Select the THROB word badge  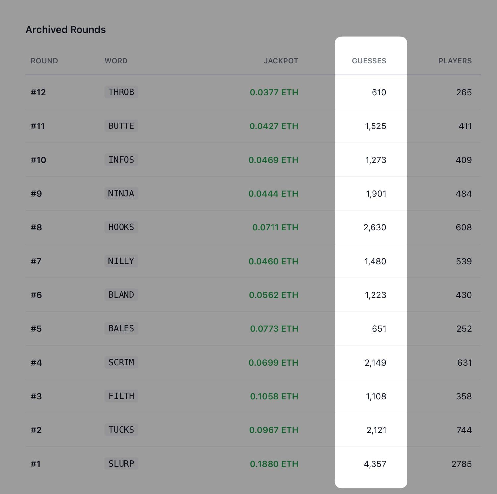tap(121, 92)
